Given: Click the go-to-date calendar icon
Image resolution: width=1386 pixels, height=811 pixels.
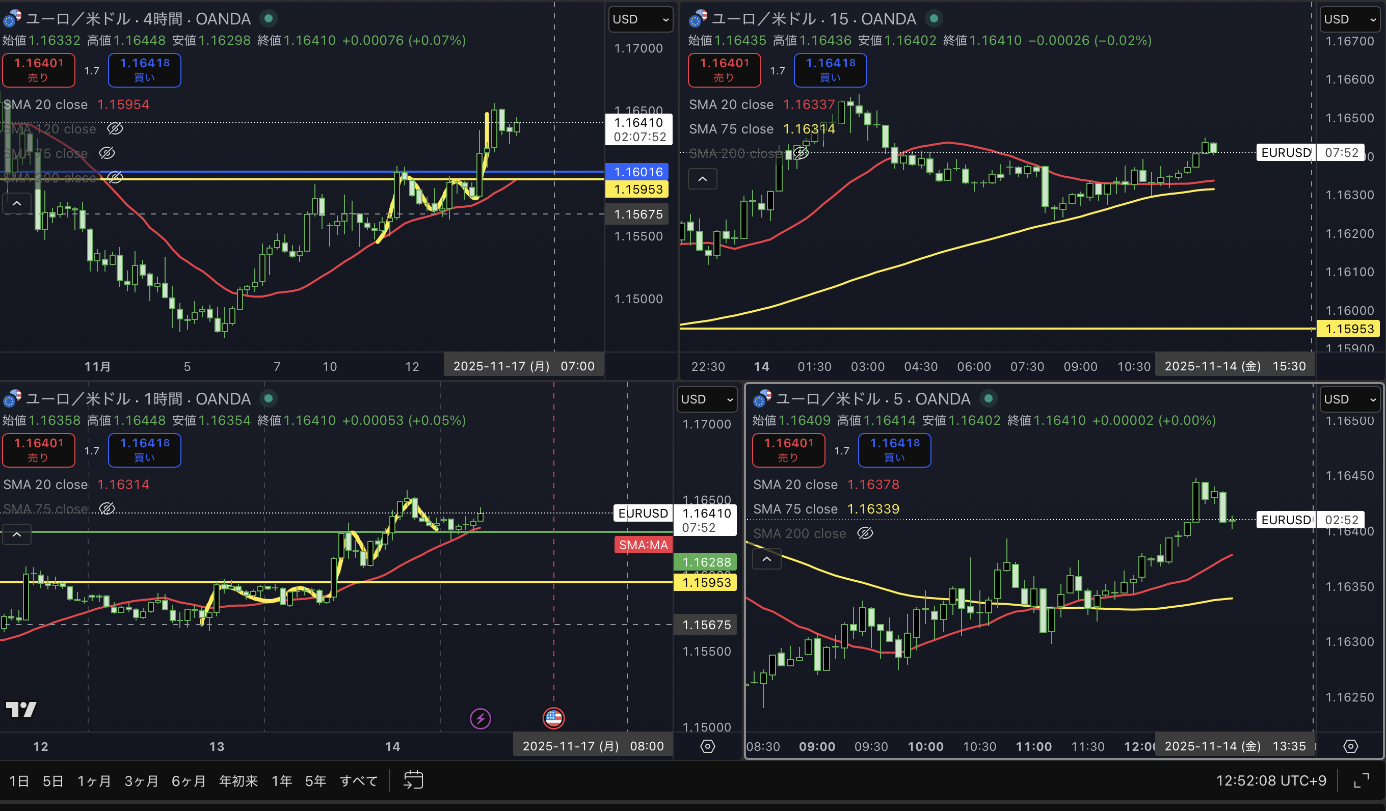Looking at the screenshot, I should click(413, 779).
